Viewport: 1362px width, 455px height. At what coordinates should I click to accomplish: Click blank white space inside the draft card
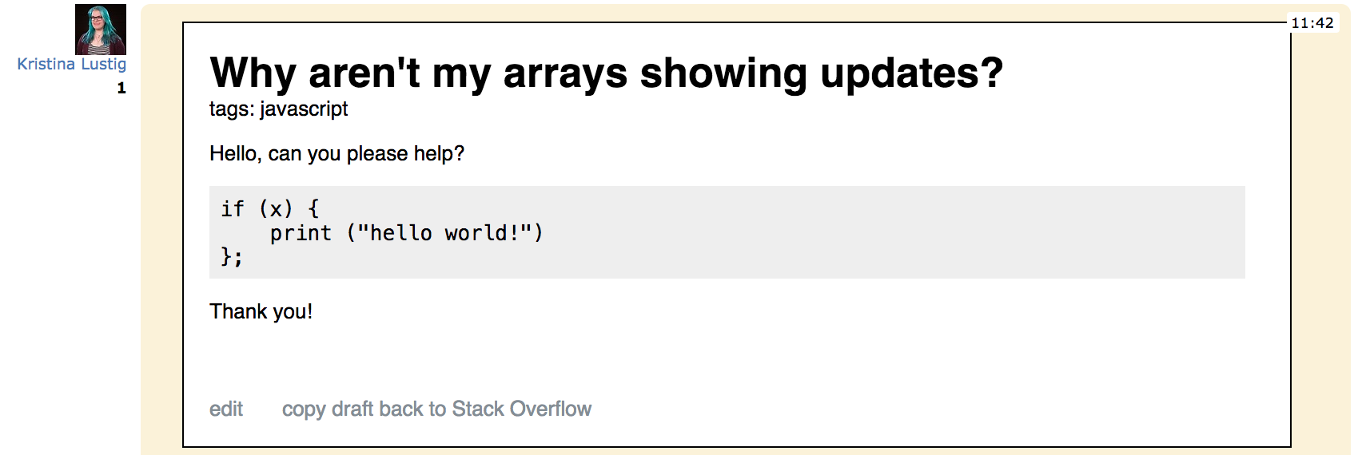(799, 359)
